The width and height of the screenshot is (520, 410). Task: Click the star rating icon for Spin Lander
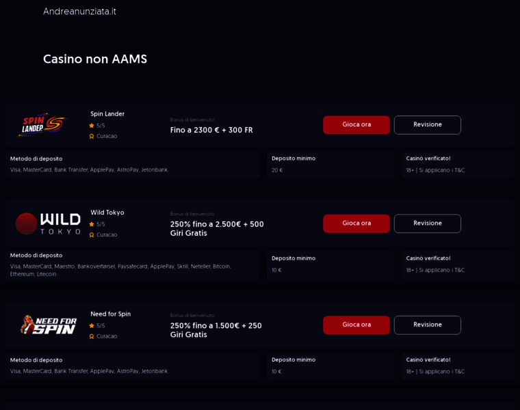92,126
